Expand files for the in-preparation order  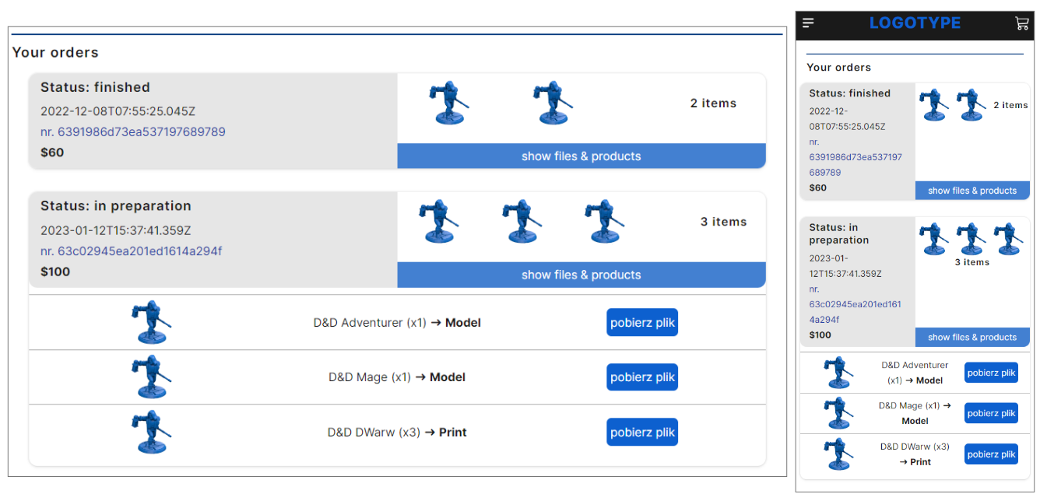click(581, 275)
